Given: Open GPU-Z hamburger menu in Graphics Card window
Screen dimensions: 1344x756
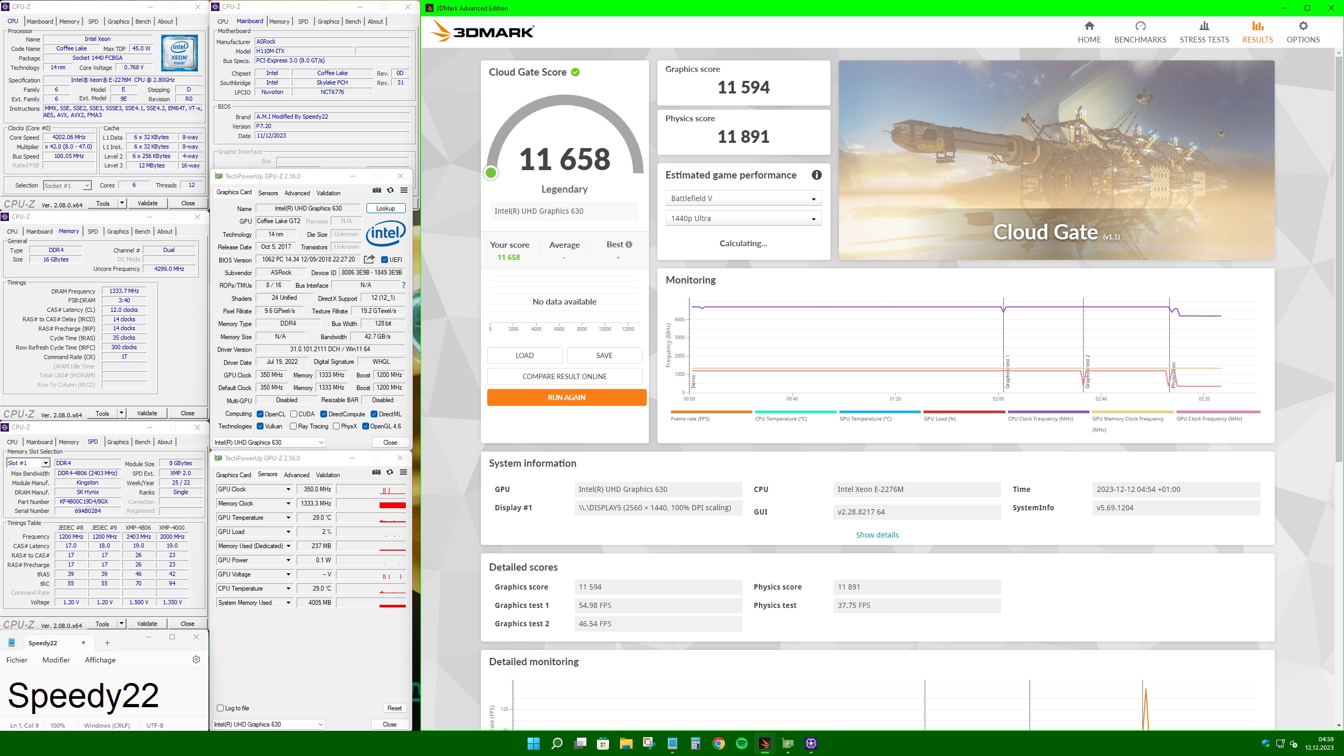Looking at the screenshot, I should pos(404,191).
